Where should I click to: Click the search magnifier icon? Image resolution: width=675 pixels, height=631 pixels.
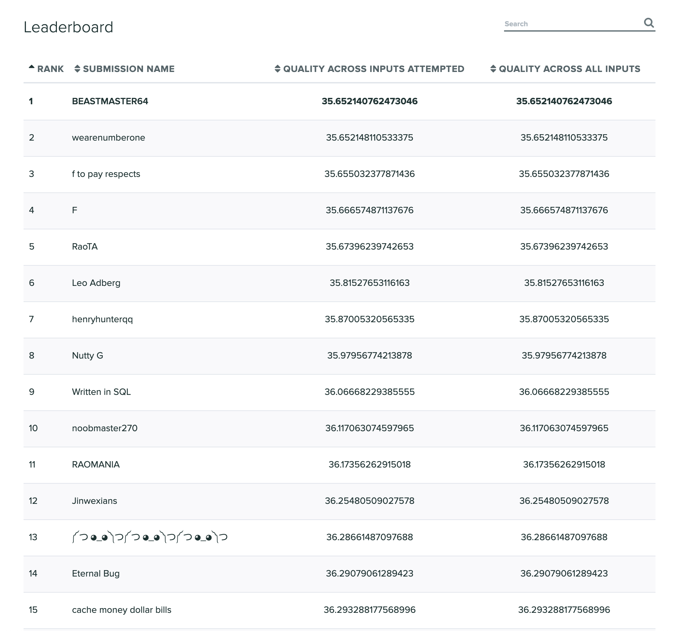click(648, 23)
